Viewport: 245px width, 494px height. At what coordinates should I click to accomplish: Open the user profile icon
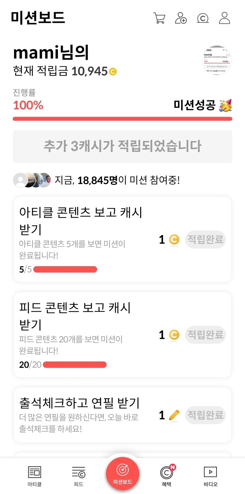tap(224, 18)
